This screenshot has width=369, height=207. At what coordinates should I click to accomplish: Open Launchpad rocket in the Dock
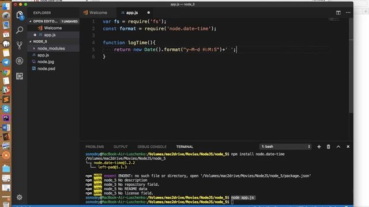6,16
